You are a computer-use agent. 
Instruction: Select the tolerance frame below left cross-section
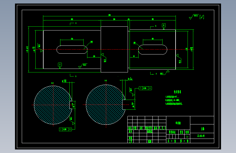click(x=66, y=129)
